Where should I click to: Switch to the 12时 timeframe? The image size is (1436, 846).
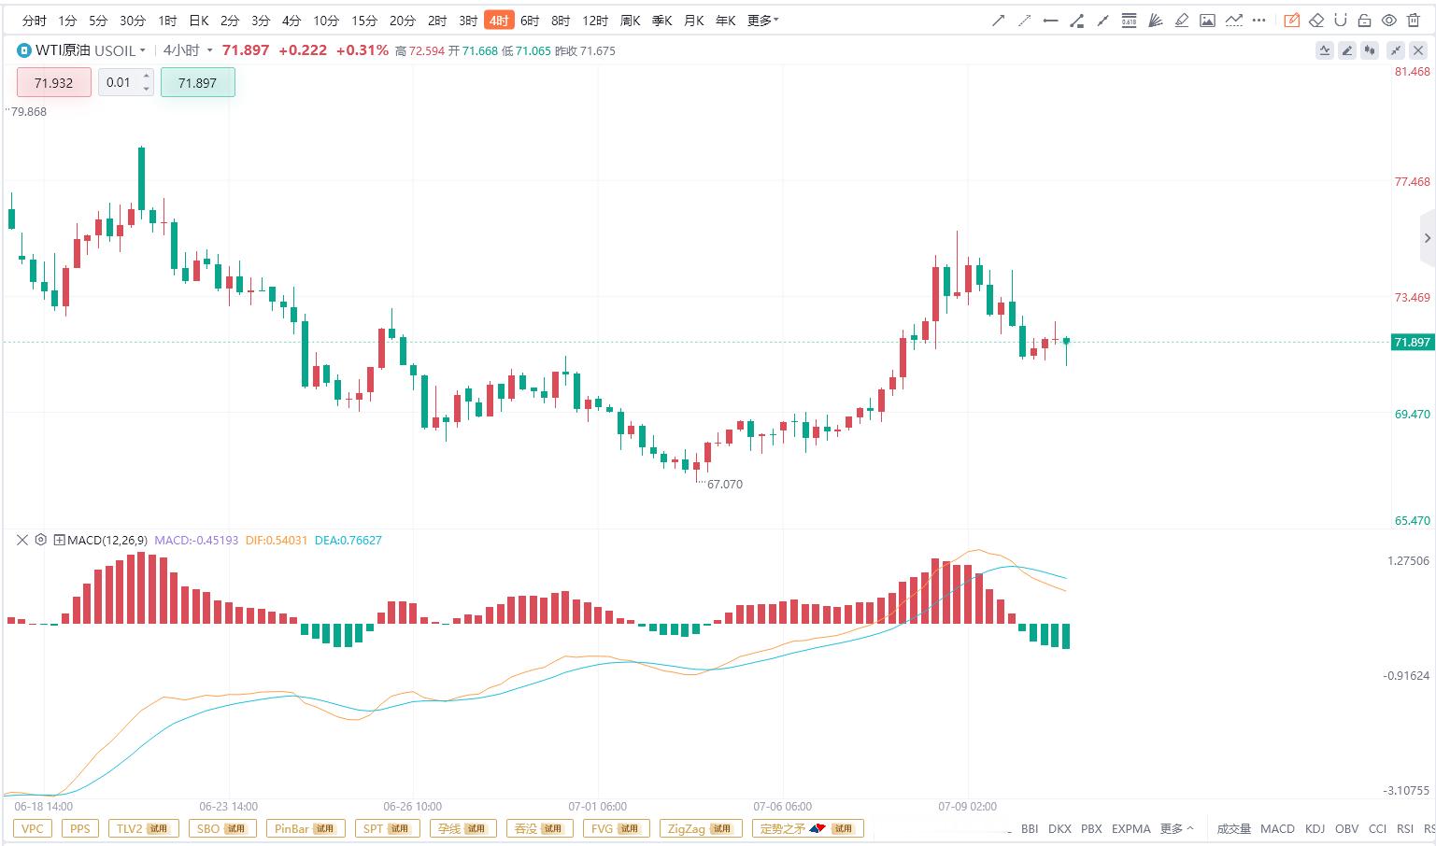pyautogui.click(x=595, y=21)
